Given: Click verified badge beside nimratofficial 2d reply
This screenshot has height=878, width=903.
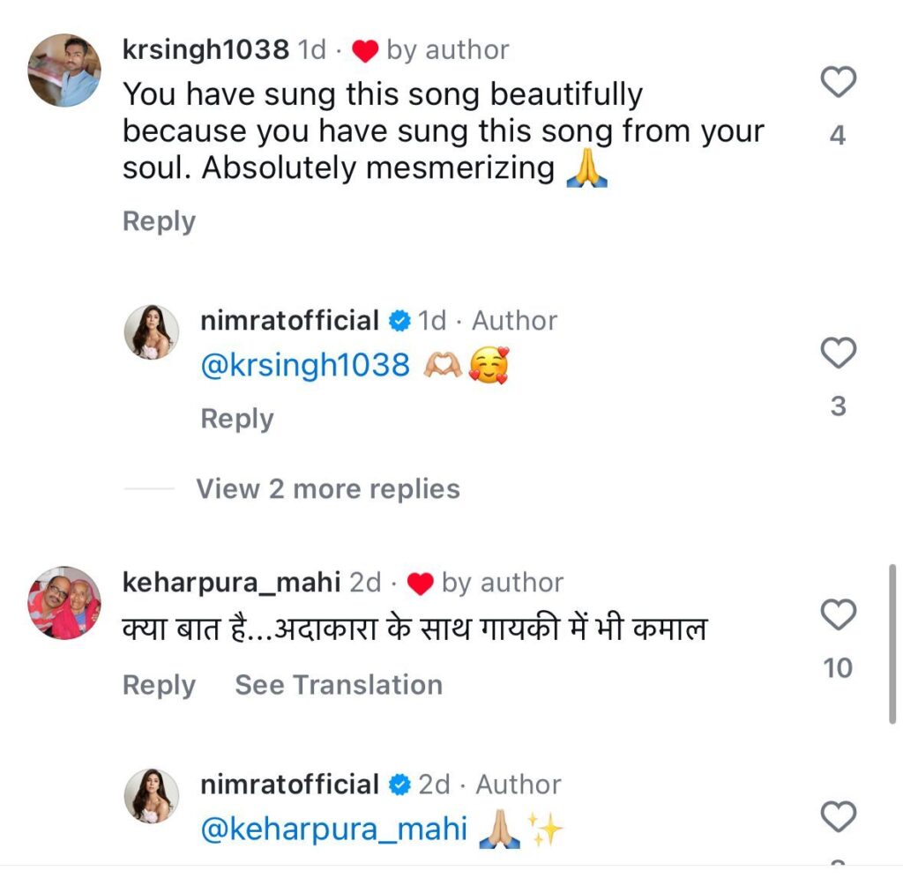Looking at the screenshot, I should pyautogui.click(x=399, y=785).
